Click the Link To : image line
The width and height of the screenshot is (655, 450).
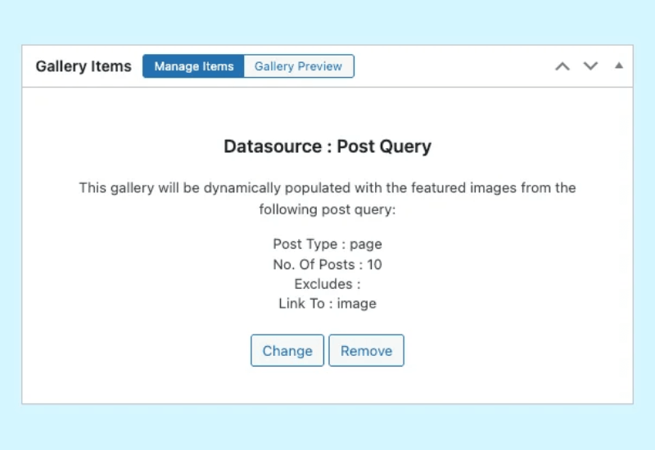[x=327, y=304]
